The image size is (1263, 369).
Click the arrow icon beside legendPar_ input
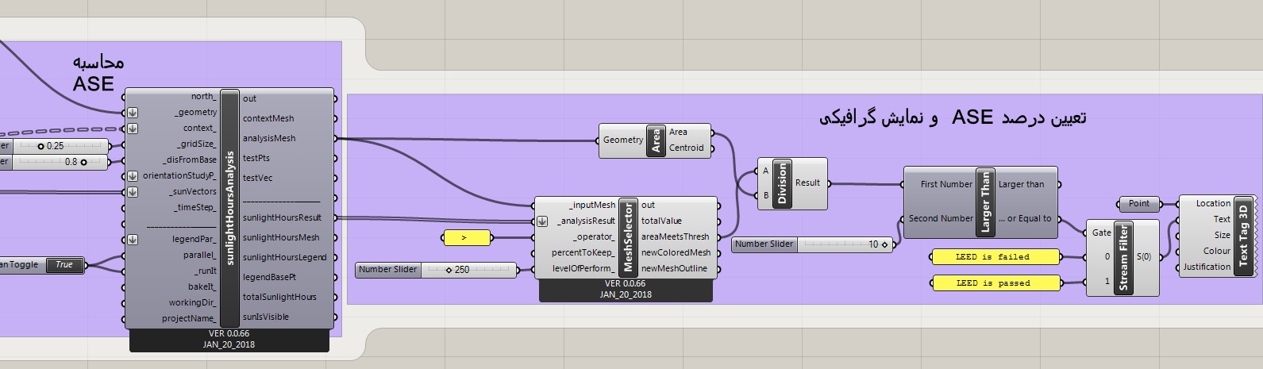133,240
